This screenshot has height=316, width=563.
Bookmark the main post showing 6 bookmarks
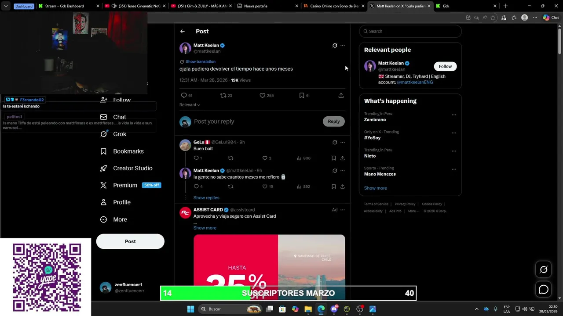pos(304,95)
